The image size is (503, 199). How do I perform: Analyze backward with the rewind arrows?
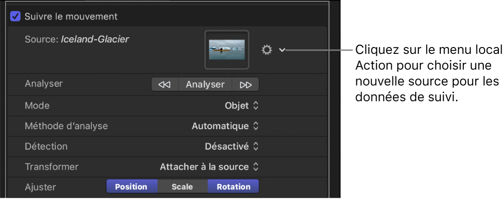point(164,84)
